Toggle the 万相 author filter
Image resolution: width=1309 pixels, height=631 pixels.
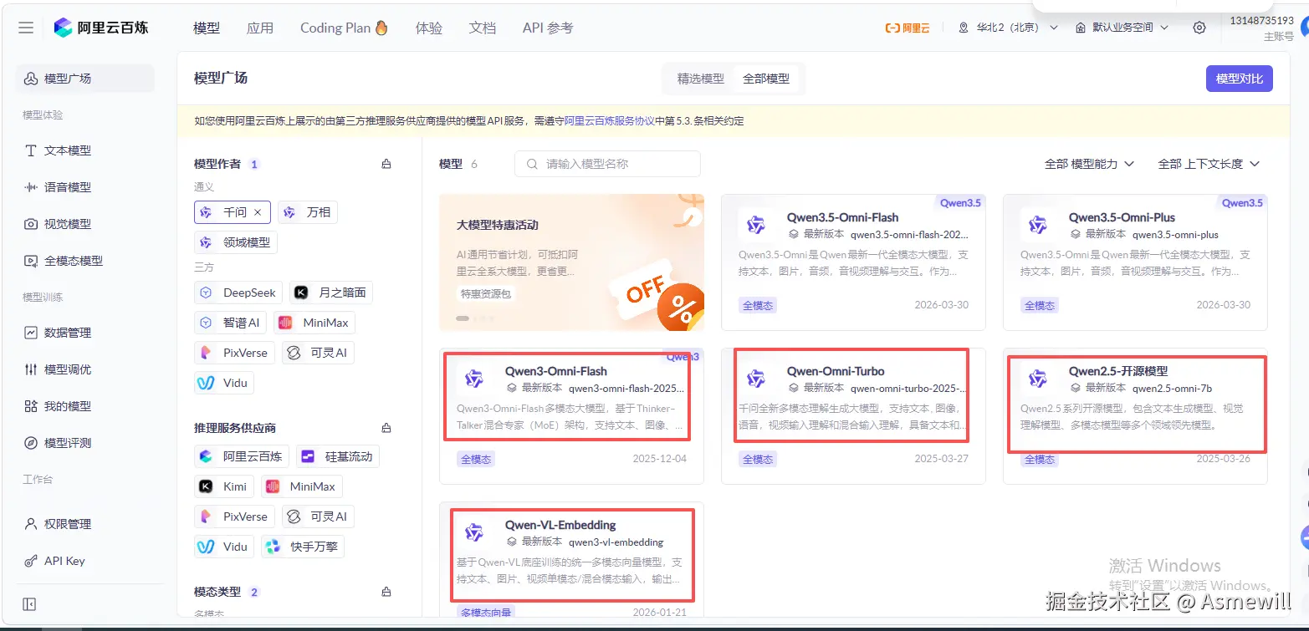(308, 212)
